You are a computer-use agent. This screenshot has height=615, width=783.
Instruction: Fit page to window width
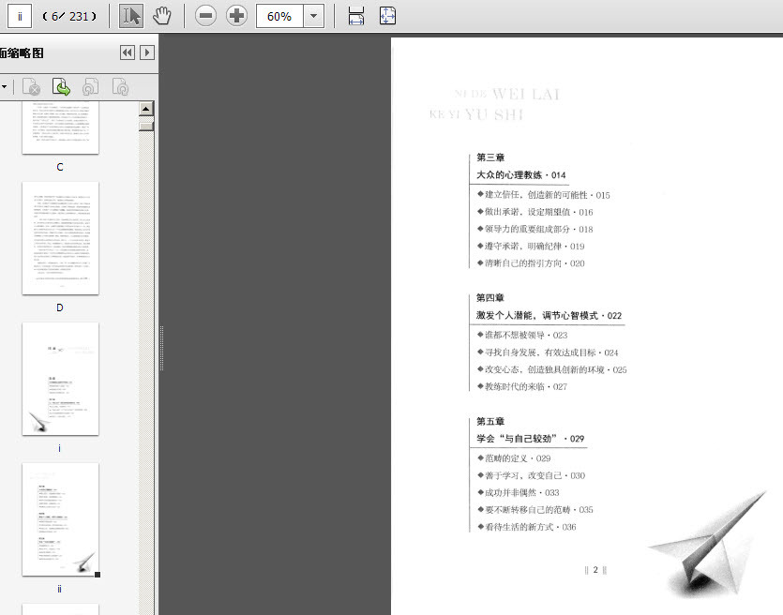(356, 16)
